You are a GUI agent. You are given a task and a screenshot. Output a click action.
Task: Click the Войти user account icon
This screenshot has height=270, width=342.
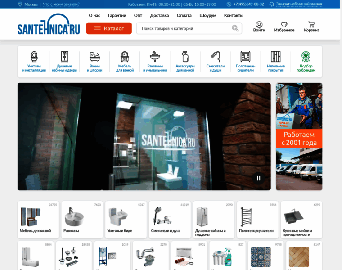(x=259, y=24)
